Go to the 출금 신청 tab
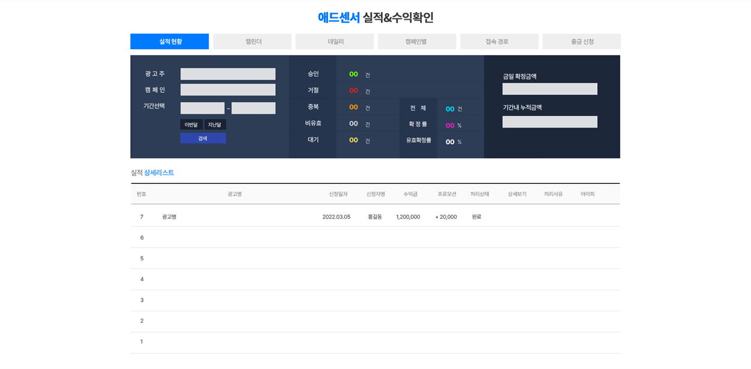751x369 pixels. (x=582, y=41)
